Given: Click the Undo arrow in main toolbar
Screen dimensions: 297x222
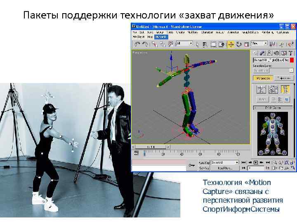Looking at the screenshot, I should point(137,44).
